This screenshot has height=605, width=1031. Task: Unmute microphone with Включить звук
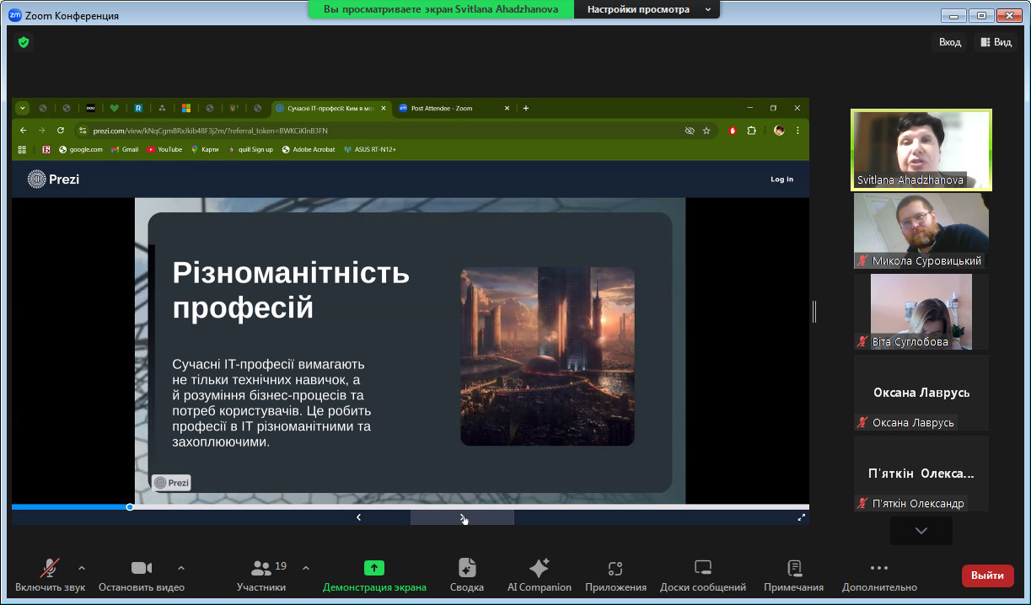[x=51, y=568]
